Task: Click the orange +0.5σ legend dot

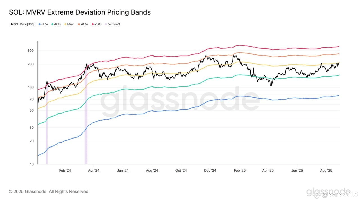Action: (79, 24)
